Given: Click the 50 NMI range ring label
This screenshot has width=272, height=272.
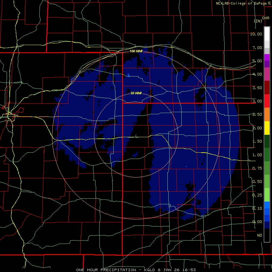Looking at the screenshot, I should point(136,93).
